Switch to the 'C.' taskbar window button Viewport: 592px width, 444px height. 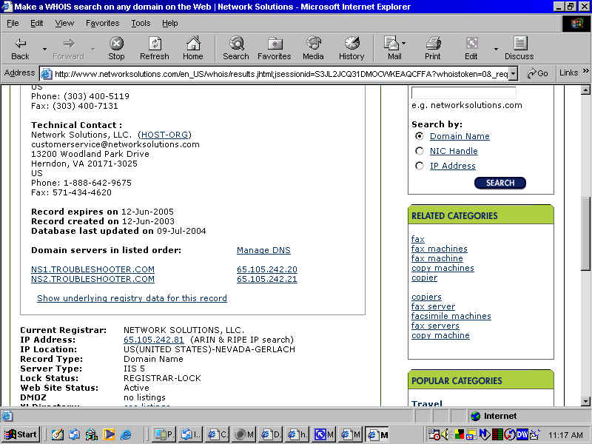[x=218, y=434]
